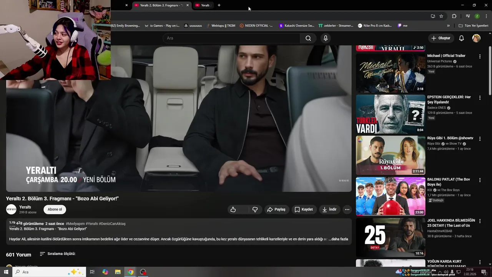492x277 pixels.
Task: Open options for YOĞUN KARDA KURT video
Action: point(480,262)
